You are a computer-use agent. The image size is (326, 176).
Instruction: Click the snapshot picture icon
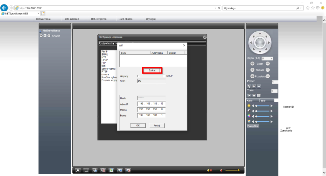111,170
